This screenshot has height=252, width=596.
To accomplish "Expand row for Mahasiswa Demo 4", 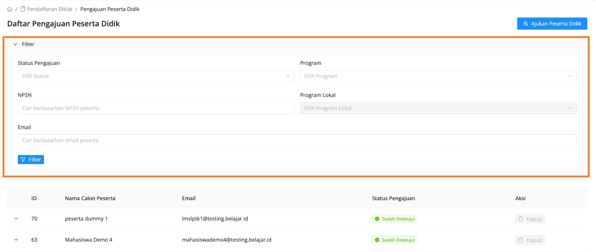I will pyautogui.click(x=16, y=240).
